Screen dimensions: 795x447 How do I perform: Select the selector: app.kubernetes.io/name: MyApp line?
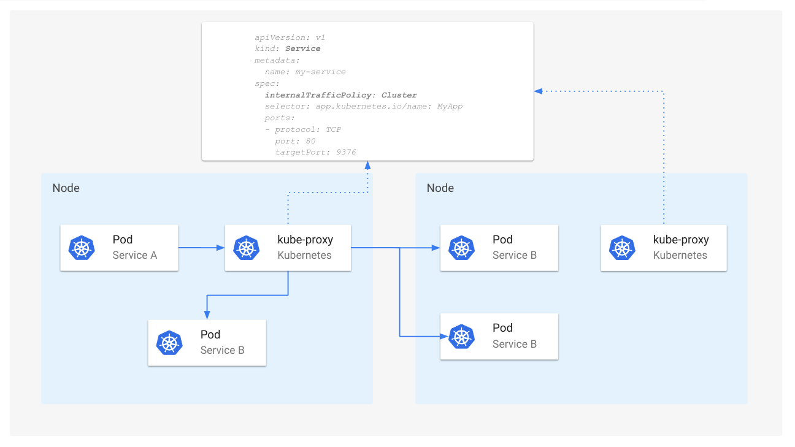[363, 106]
